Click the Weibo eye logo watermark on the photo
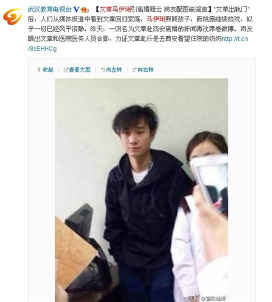This screenshot has width=272, height=302. (x=192, y=299)
